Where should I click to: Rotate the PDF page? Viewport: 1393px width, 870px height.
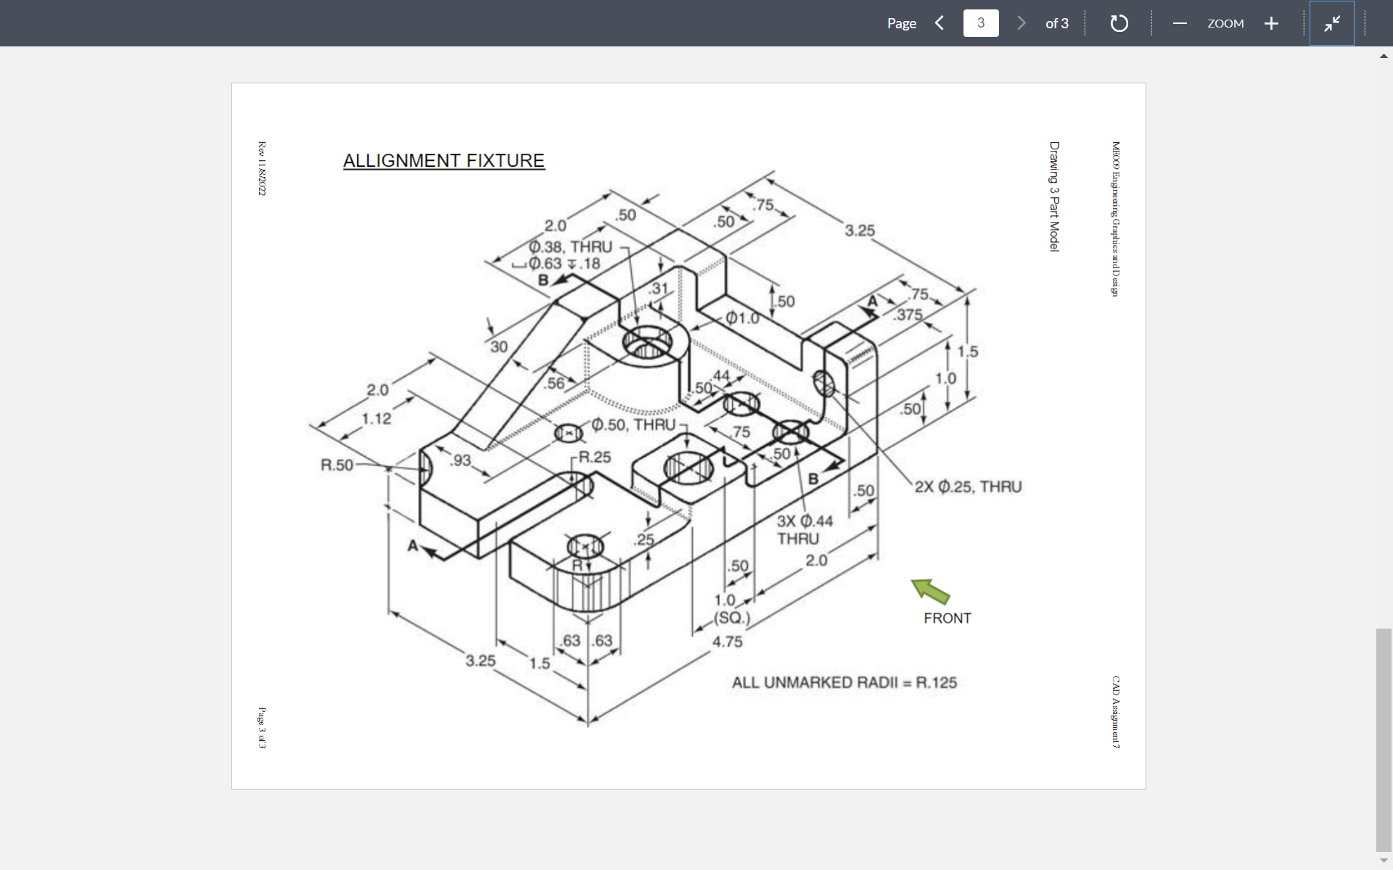point(1119,23)
